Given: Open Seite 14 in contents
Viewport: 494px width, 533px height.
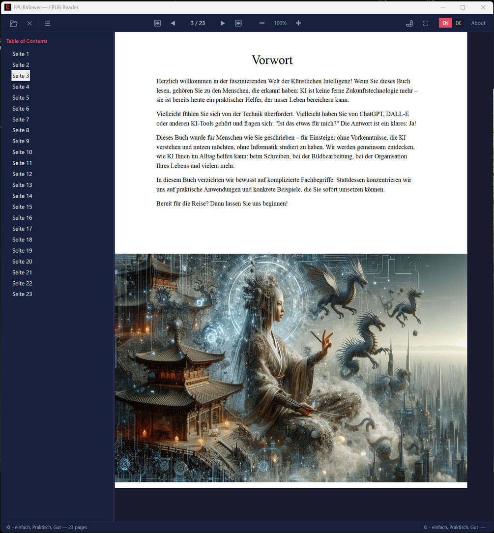Looking at the screenshot, I should (22, 196).
